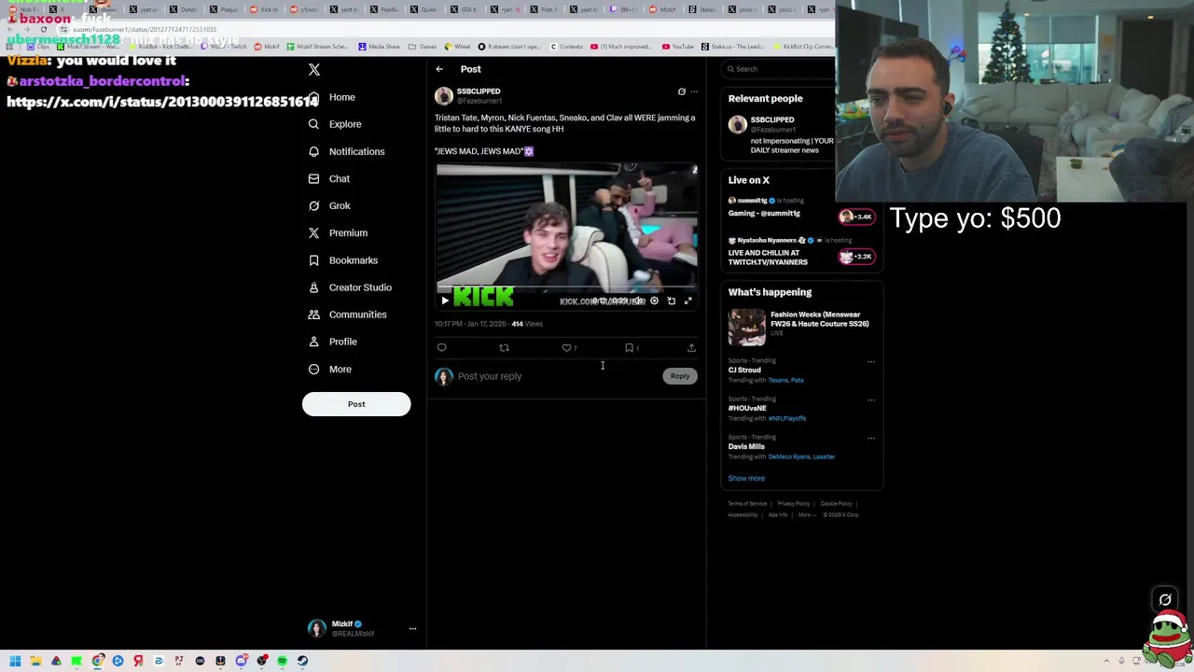The width and height of the screenshot is (1194, 672).
Task: Expand the More menu in sidebar
Action: tap(330, 369)
